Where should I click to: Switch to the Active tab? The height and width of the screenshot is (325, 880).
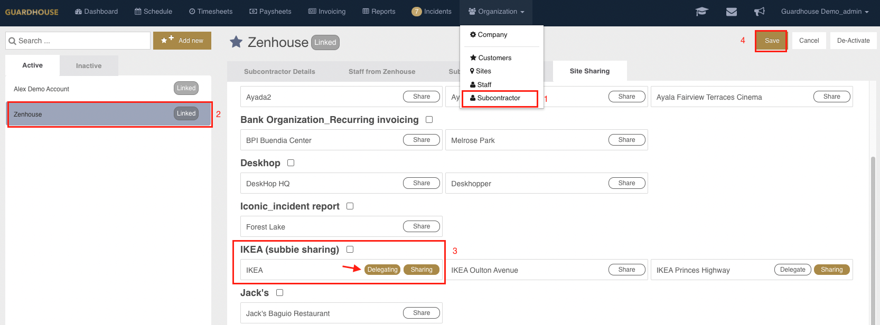point(32,65)
